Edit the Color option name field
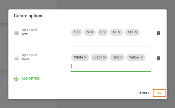 (43, 59)
